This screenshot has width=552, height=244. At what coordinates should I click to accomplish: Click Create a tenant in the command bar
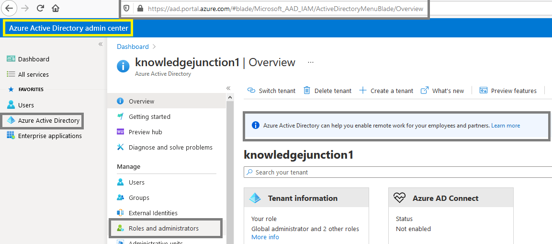coord(386,91)
